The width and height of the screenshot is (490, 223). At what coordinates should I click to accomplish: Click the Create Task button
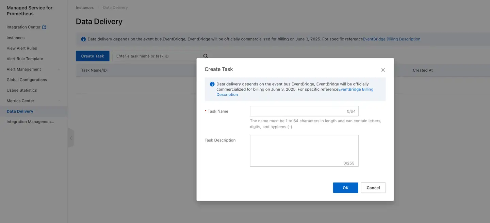coord(93,56)
